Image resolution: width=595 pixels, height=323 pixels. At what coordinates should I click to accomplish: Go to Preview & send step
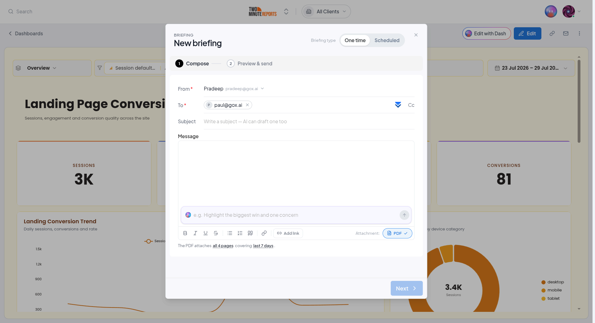249,63
